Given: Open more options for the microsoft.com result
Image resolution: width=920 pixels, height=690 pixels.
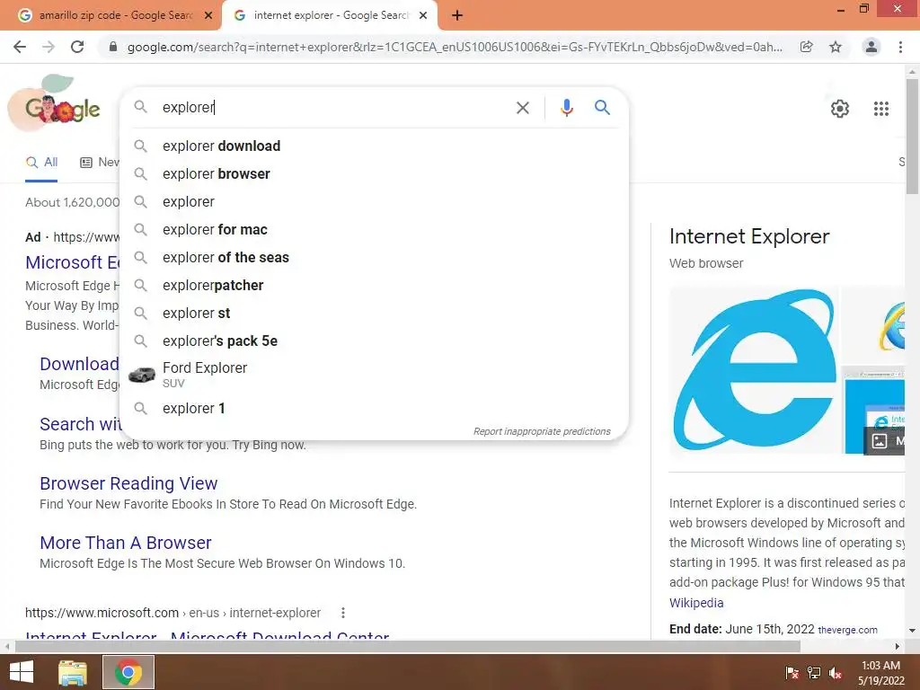Looking at the screenshot, I should 343,613.
